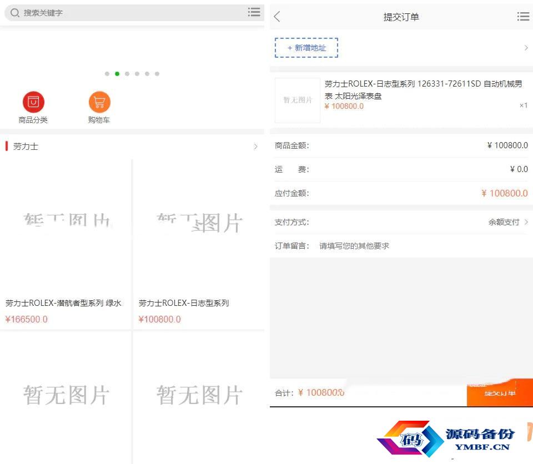
Task: Click the 支付方式 row chevron
Action: point(526,222)
